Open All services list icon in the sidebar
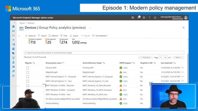The width and height of the screenshot is (198, 111). coord(13,35)
